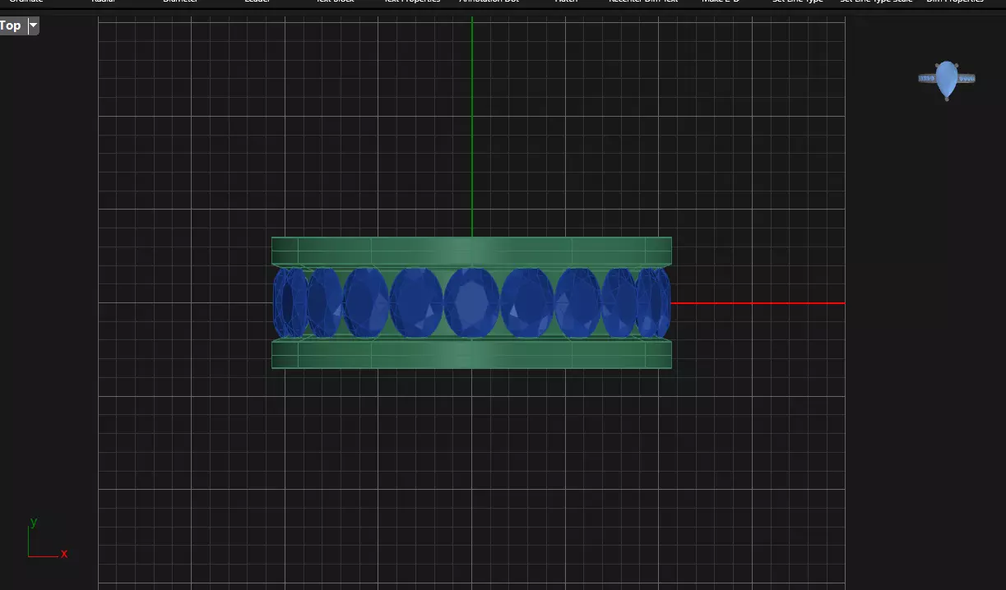1006x590 pixels.
Task: Select the lower green band rail
Action: pyautogui.click(x=471, y=354)
